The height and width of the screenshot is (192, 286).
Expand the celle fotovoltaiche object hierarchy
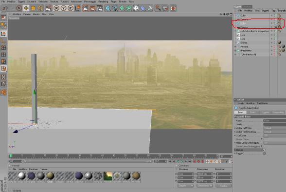(235, 31)
